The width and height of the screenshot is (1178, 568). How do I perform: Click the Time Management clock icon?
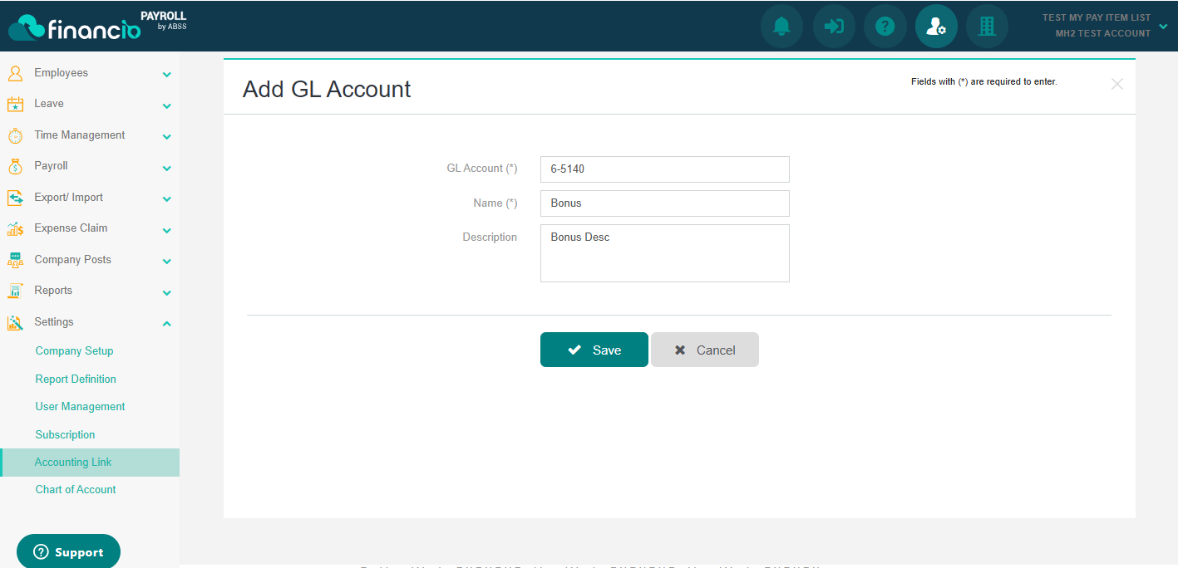pyautogui.click(x=15, y=135)
